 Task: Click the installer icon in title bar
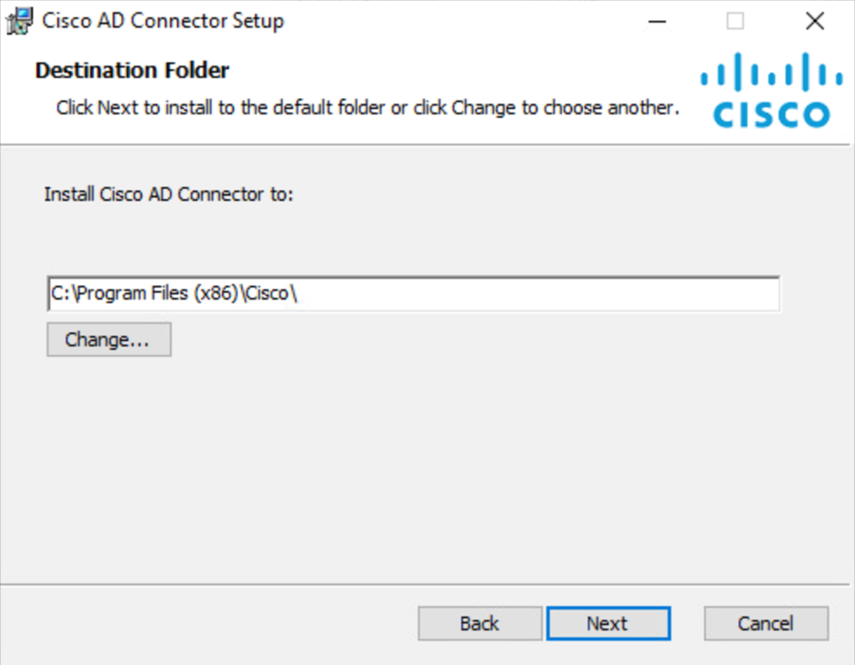pos(20,21)
